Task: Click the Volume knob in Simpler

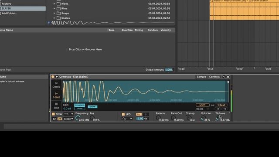Action: (218, 118)
